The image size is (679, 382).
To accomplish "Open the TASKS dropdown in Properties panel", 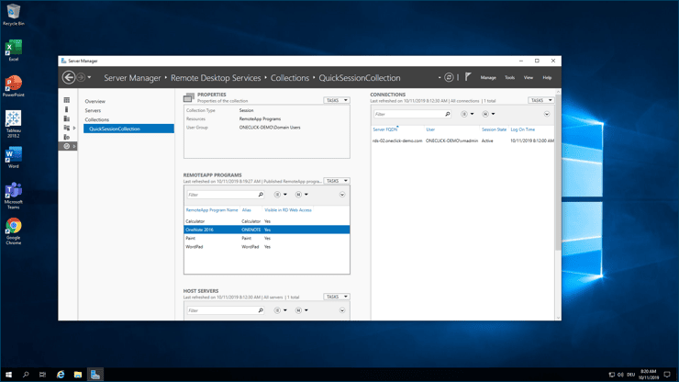I will click(x=336, y=100).
